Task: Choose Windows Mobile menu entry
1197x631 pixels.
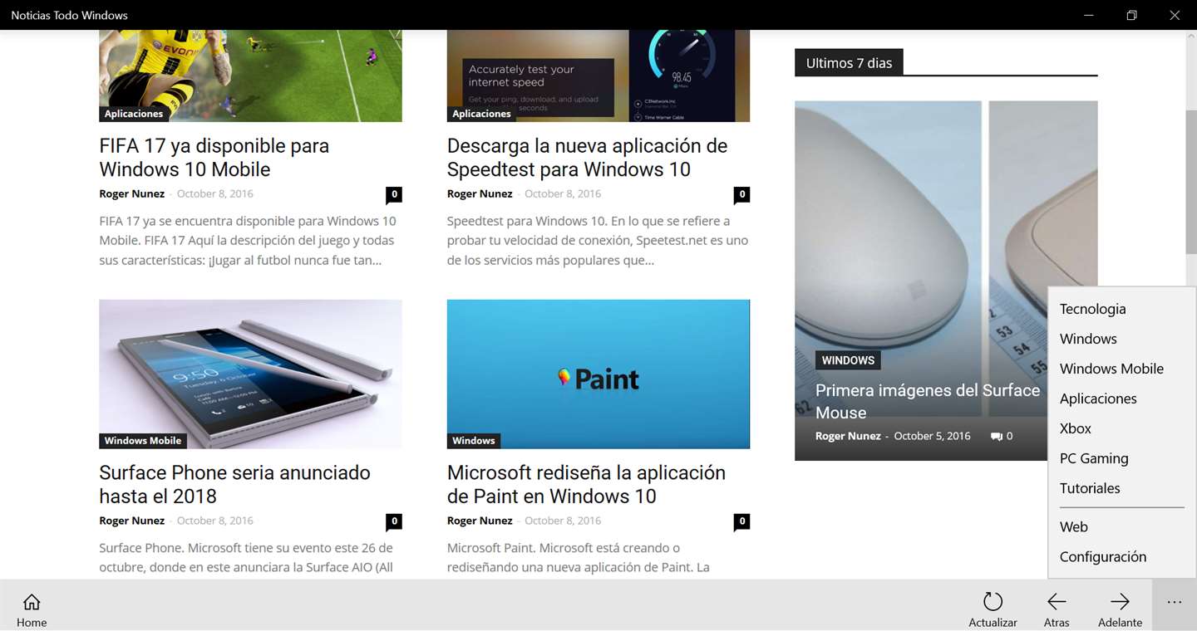Action: (x=1111, y=369)
